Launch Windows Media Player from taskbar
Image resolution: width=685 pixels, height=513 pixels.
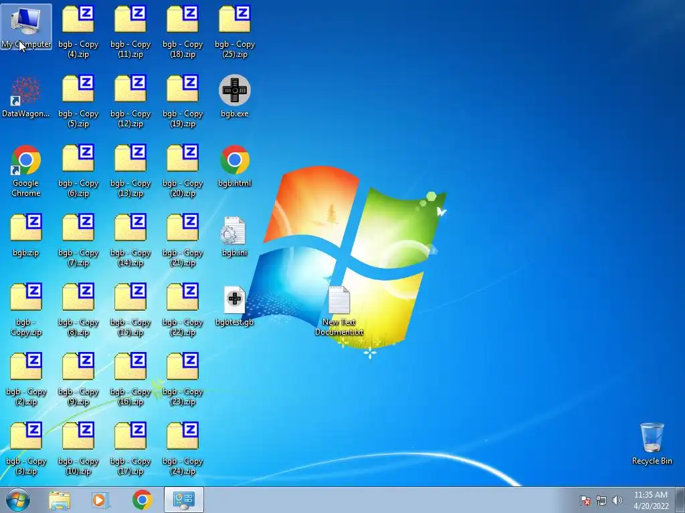point(100,500)
